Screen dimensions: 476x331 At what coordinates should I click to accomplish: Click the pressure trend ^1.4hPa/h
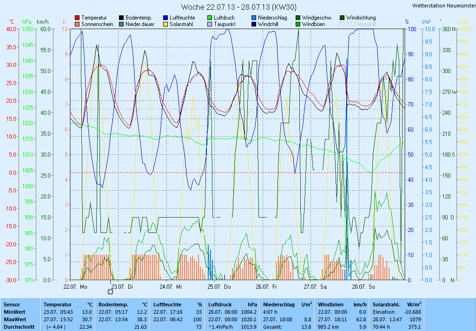pos(222,327)
